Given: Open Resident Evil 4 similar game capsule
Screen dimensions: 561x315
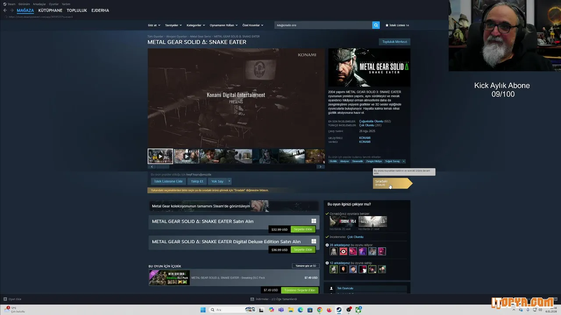Looking at the screenshot, I should pos(344,221).
